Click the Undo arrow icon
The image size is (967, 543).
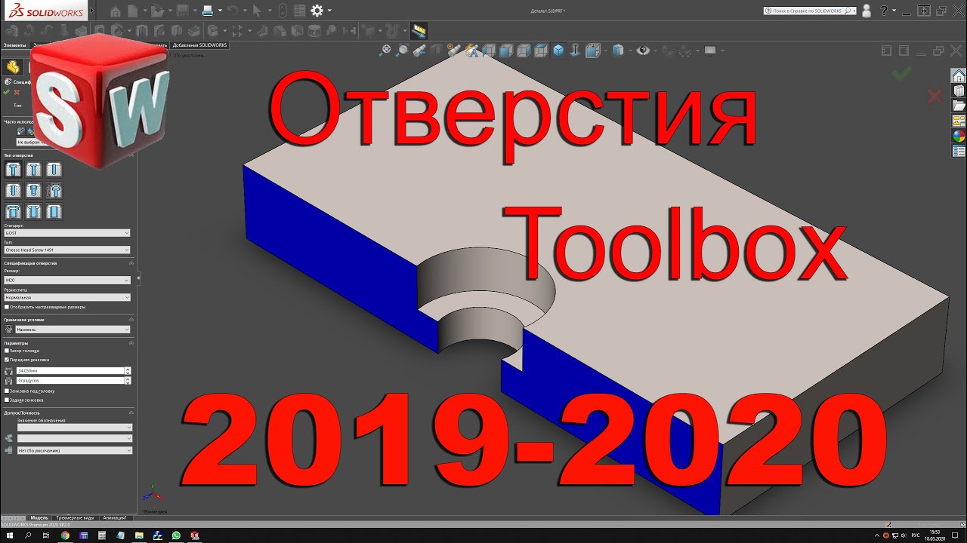233,11
